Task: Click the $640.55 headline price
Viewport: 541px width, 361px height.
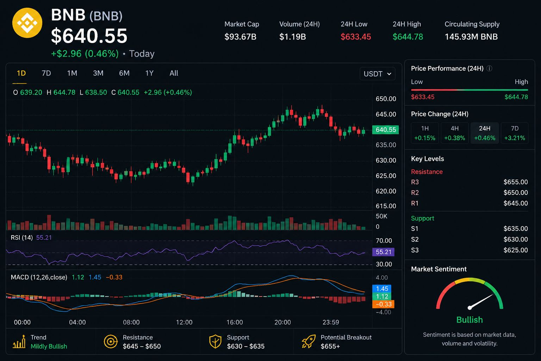Action: coord(89,36)
